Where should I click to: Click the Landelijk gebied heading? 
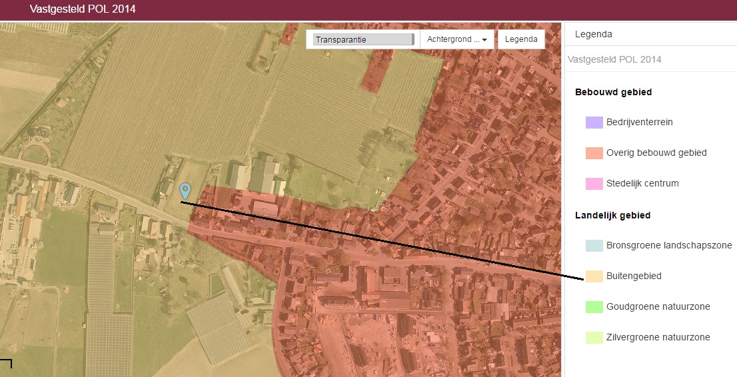pyautogui.click(x=612, y=215)
